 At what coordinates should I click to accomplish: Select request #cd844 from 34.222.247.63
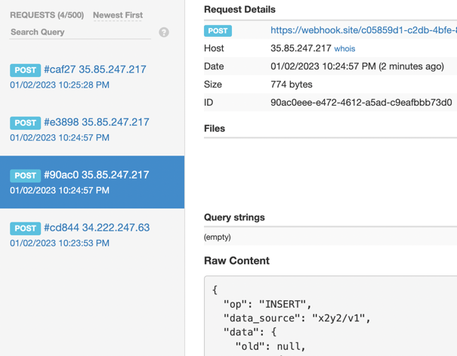point(97,228)
